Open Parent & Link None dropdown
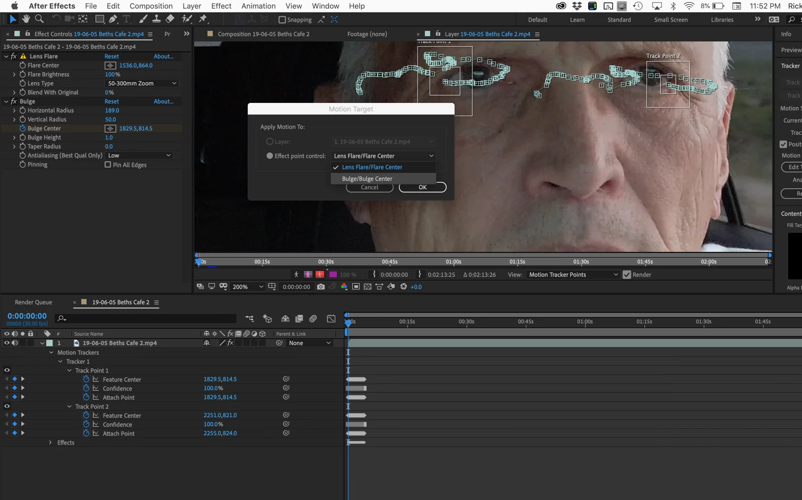The image size is (802, 500). (310, 343)
